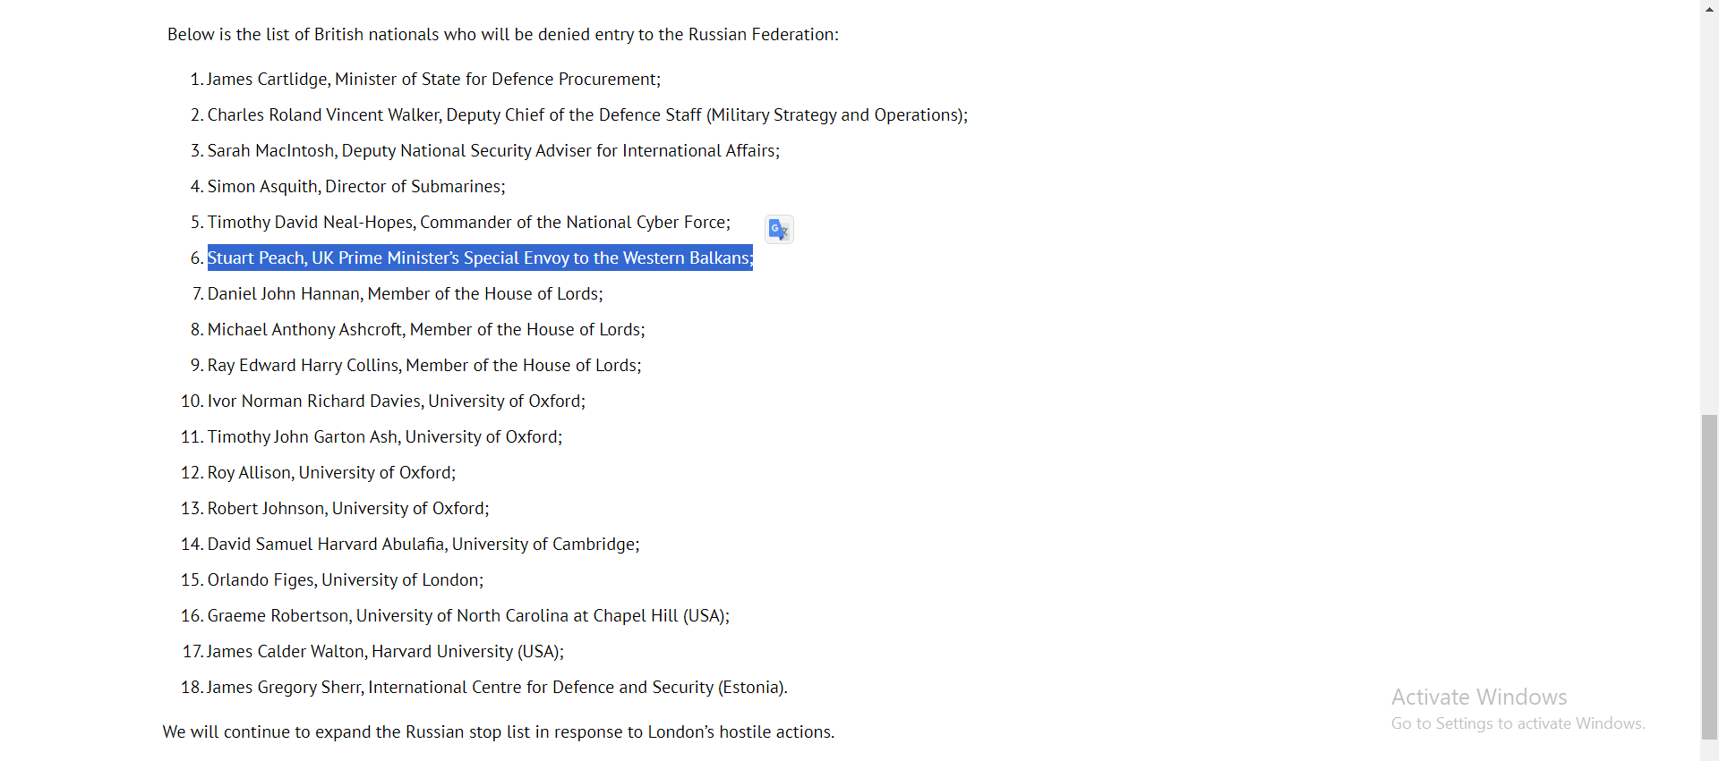Click the David Samuel Harvard Abulafia entry
Viewport: 1719px width, 761px height.
pos(423,545)
